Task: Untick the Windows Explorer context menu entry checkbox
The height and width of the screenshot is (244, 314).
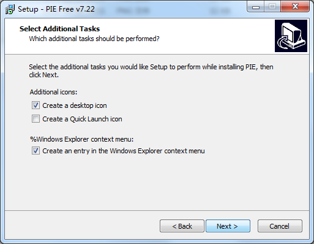Action: click(36, 151)
